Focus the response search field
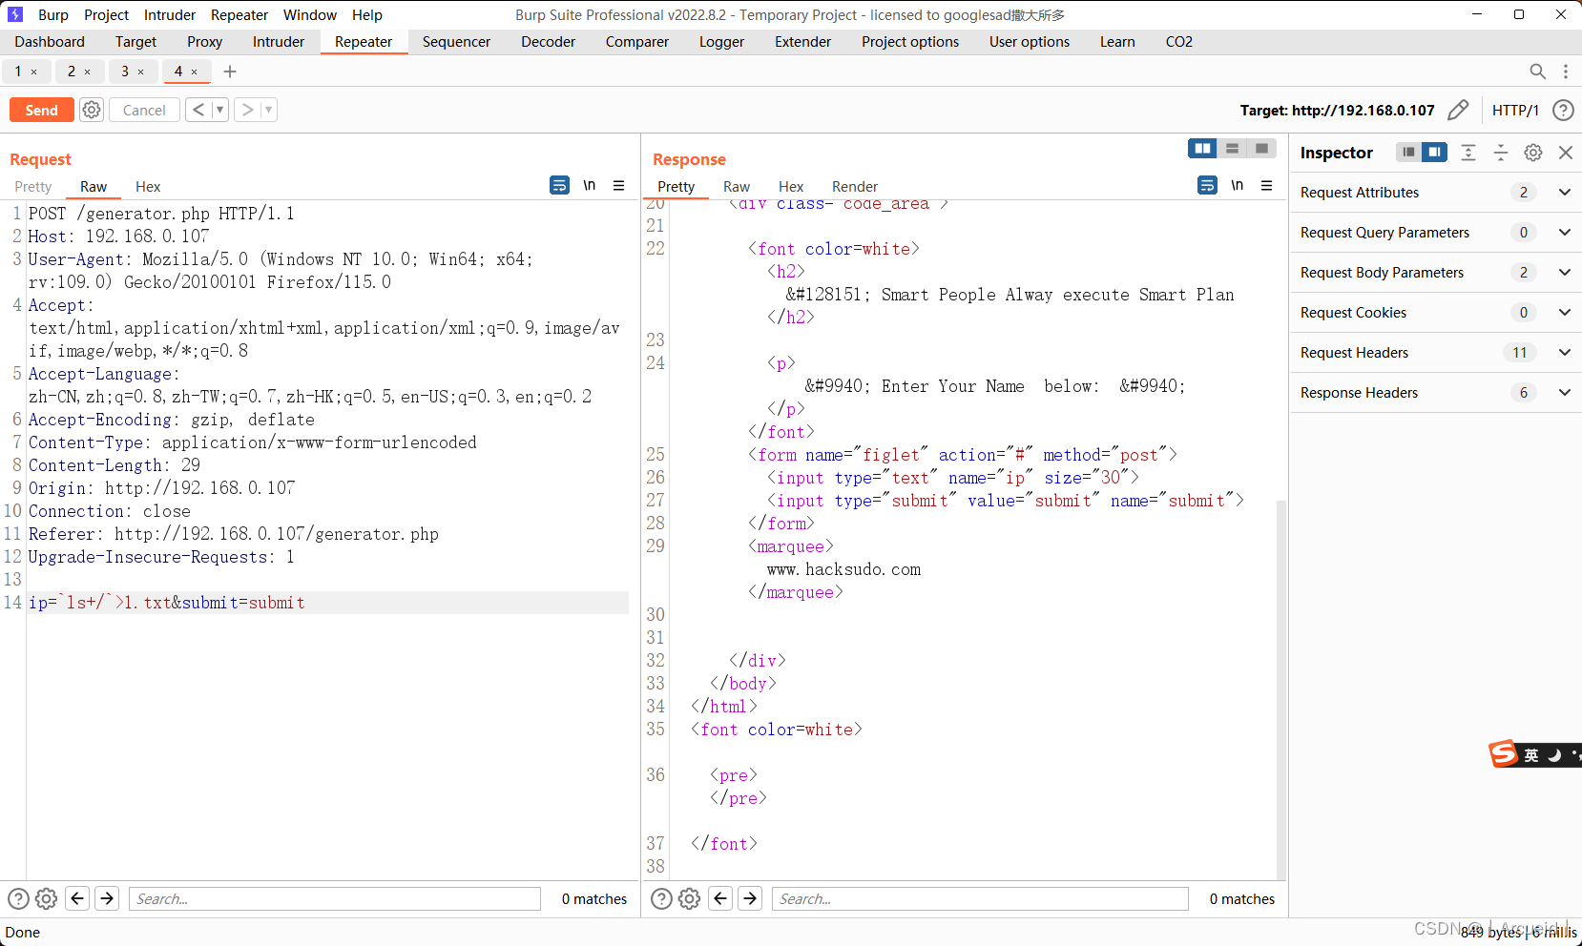 click(x=980, y=898)
